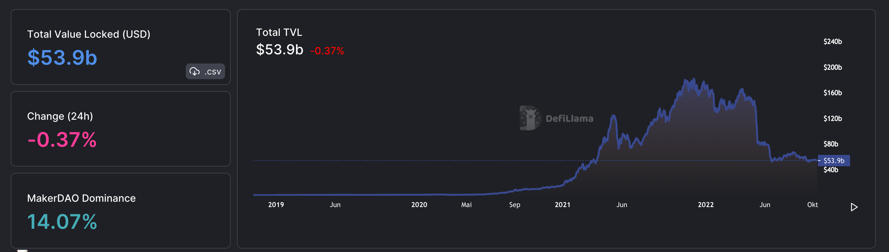This screenshot has width=889, height=252.
Task: Click the Total Value Locked (USD) heading
Action: [89, 35]
